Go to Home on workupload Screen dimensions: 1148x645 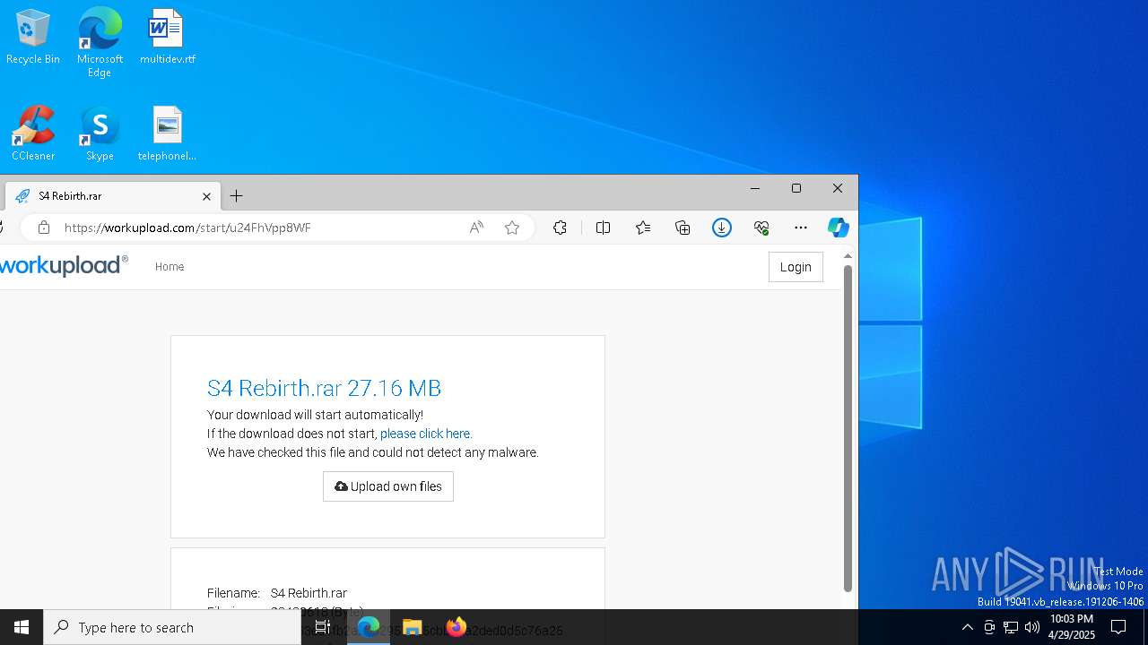coord(170,267)
